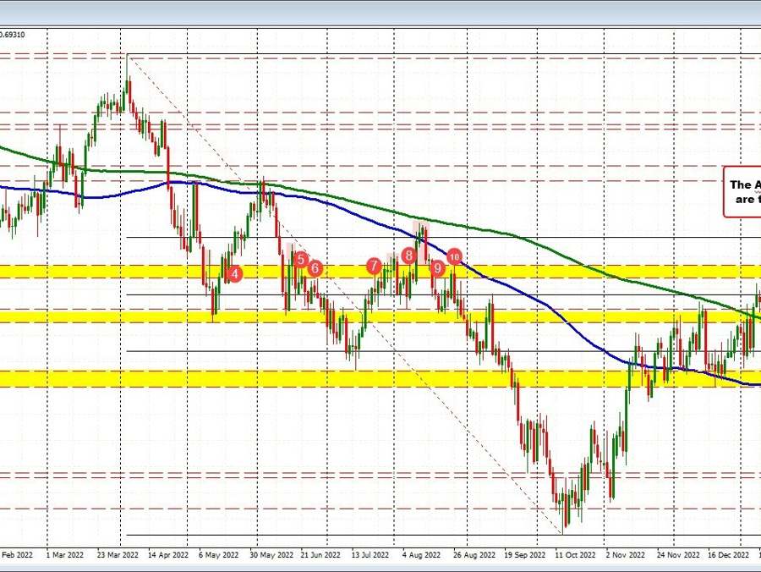Select the candle at the October low

coord(564,516)
